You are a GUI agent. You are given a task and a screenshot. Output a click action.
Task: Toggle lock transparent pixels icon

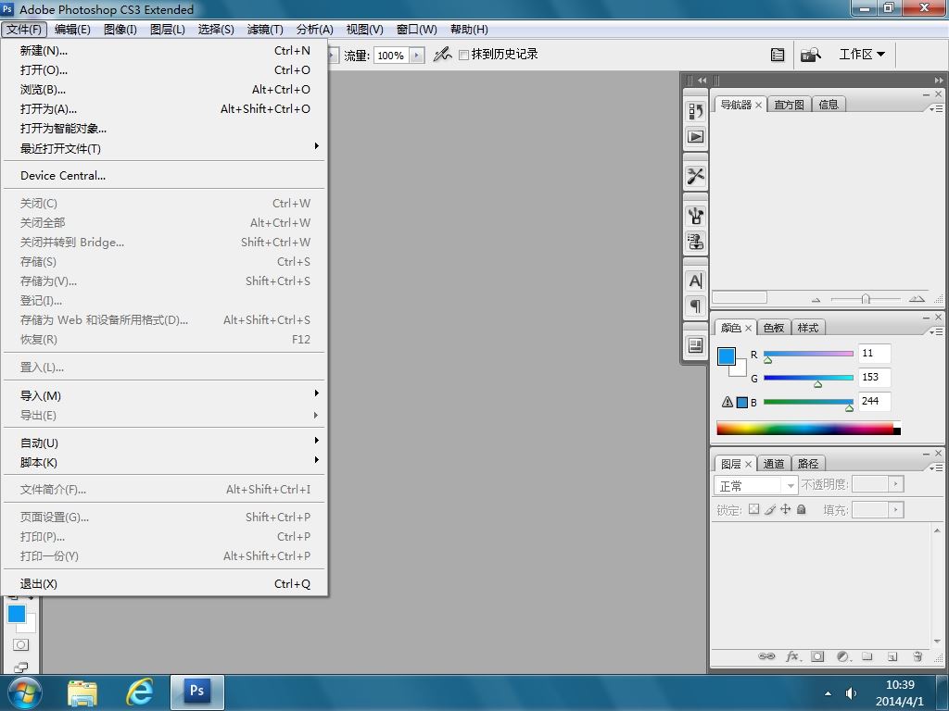(x=753, y=509)
